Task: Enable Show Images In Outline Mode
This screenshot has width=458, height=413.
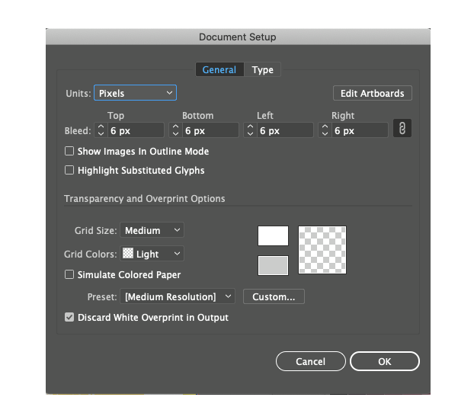Action: point(70,152)
